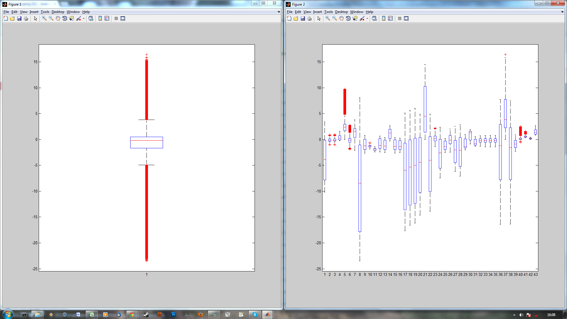Select Zoom In tool in Figure 1
The image size is (567, 319).
[x=44, y=18]
